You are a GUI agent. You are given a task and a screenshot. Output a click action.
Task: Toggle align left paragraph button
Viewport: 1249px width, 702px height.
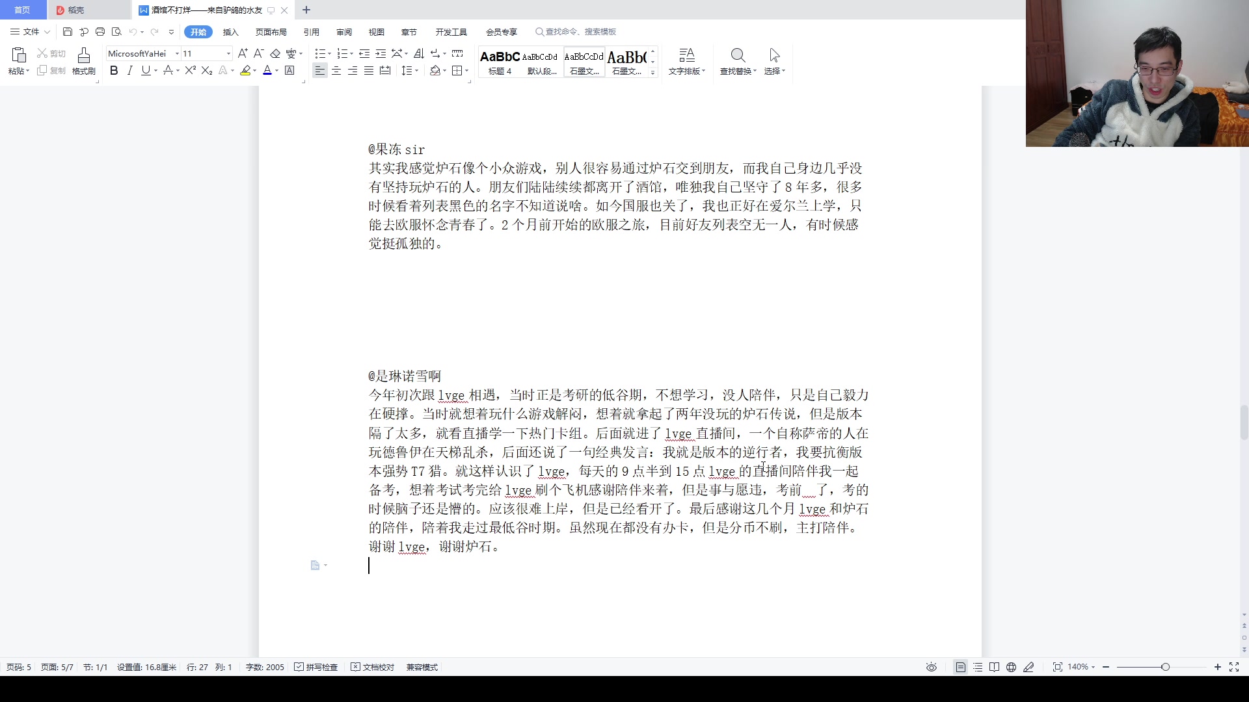coord(319,70)
